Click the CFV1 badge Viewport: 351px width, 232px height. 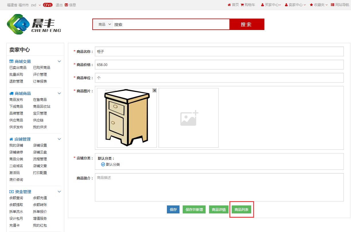[48, 5]
